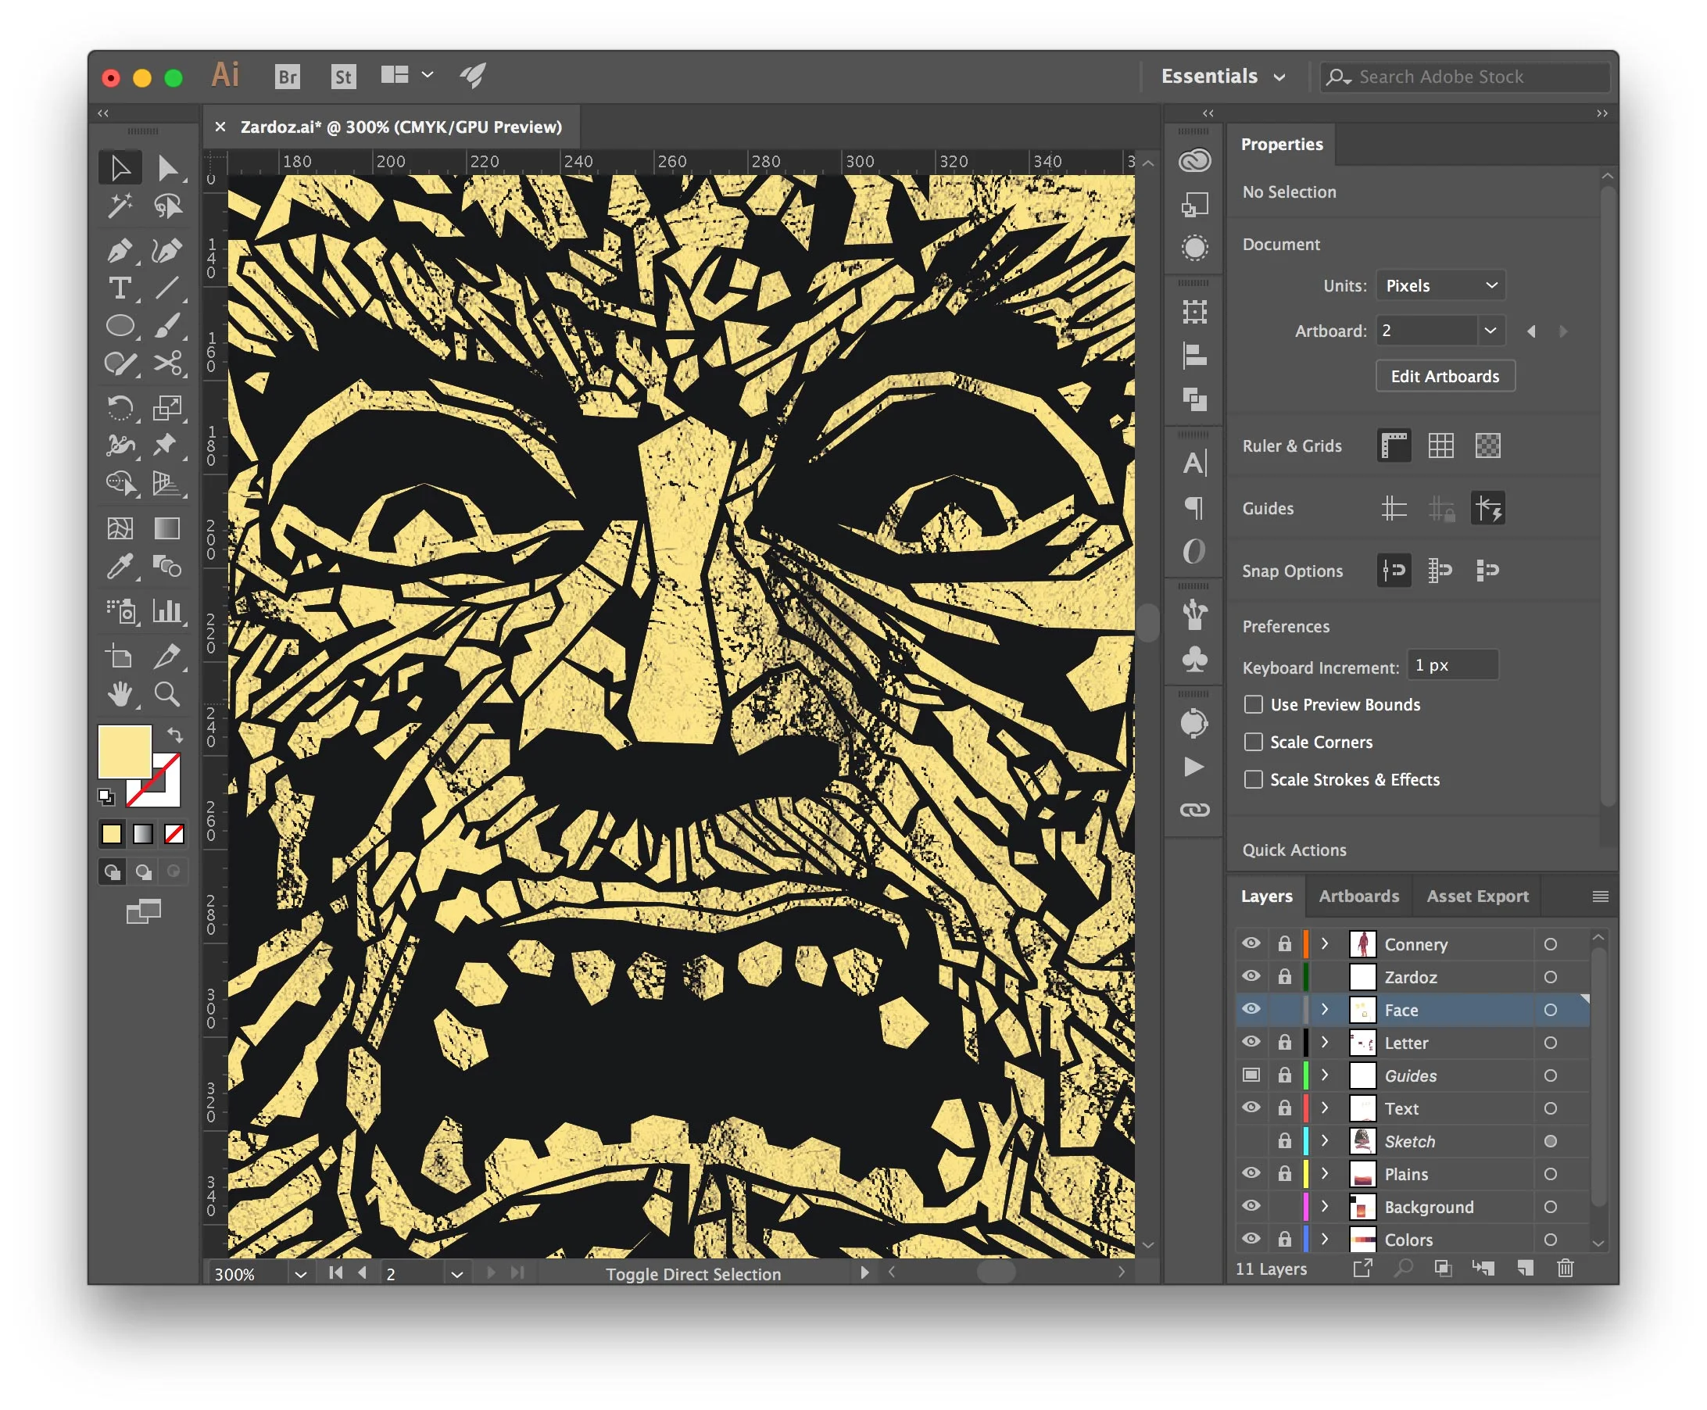The height and width of the screenshot is (1410, 1707).
Task: Select the Direct Selection tool
Action: pos(167,167)
